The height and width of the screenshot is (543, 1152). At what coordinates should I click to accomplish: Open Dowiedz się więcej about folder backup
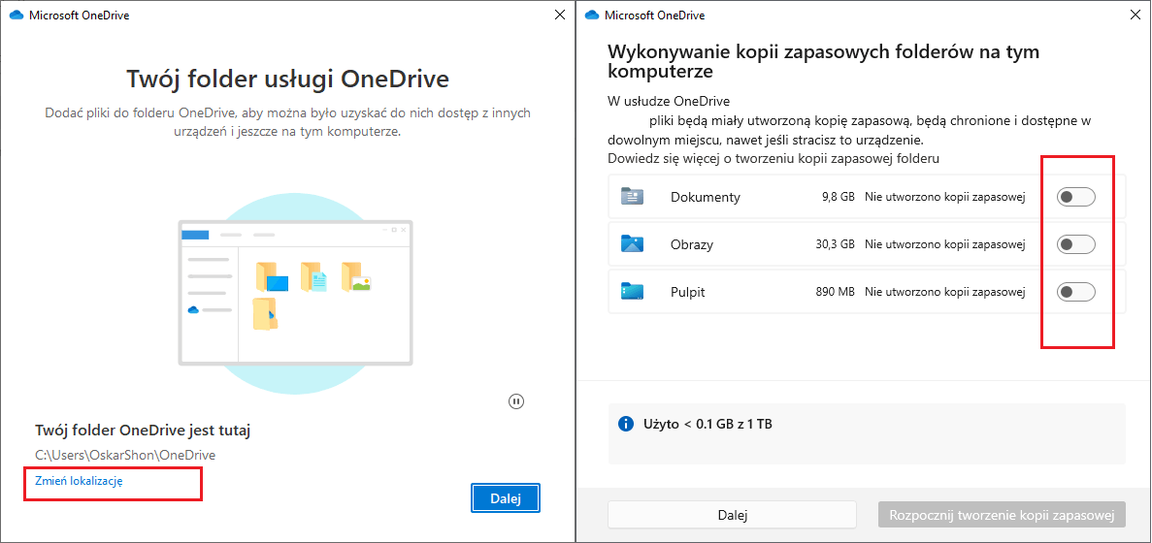tap(773, 158)
